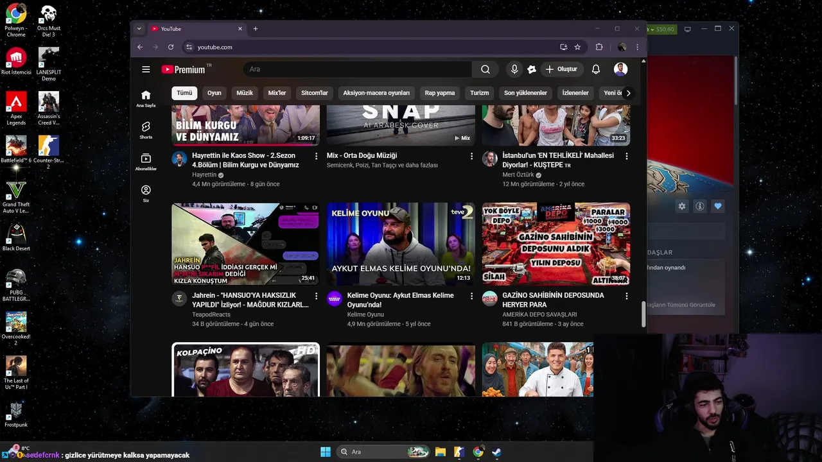Open title Kelime Oyunu: Aykut Elmas Kelime Oyunu'nda!
This screenshot has width=822, height=462.
(401, 300)
